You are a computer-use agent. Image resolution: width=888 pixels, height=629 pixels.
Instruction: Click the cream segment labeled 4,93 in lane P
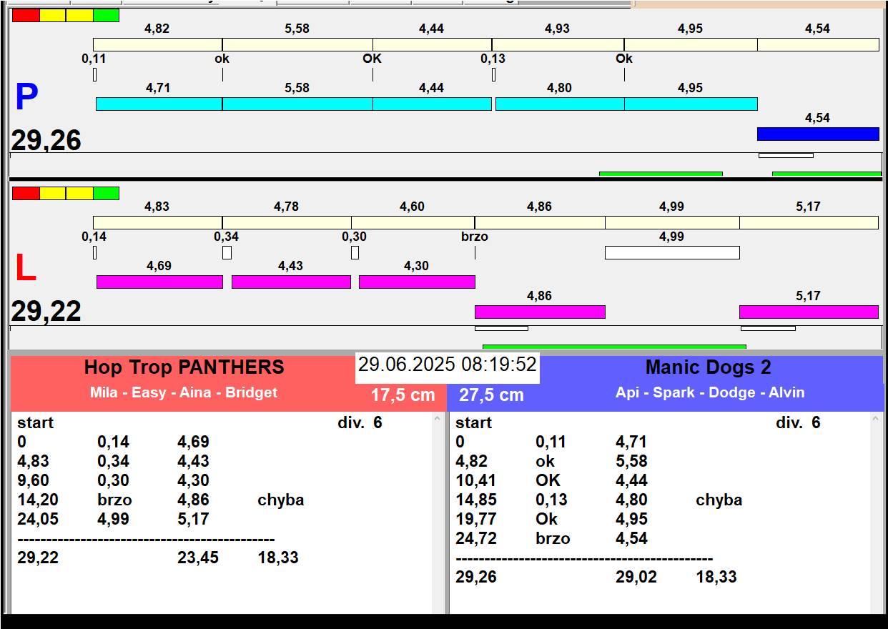pos(558,44)
